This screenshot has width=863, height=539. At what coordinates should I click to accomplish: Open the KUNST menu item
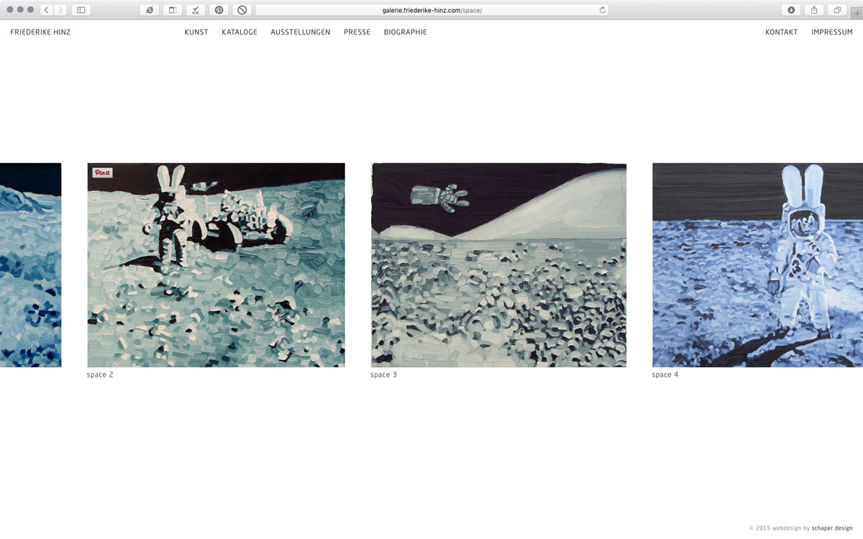point(196,32)
